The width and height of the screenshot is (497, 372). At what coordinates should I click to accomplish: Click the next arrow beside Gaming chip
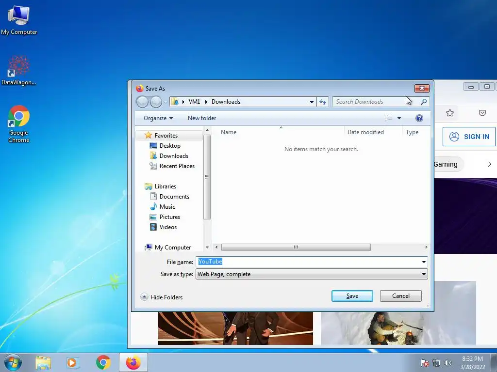tap(489, 164)
